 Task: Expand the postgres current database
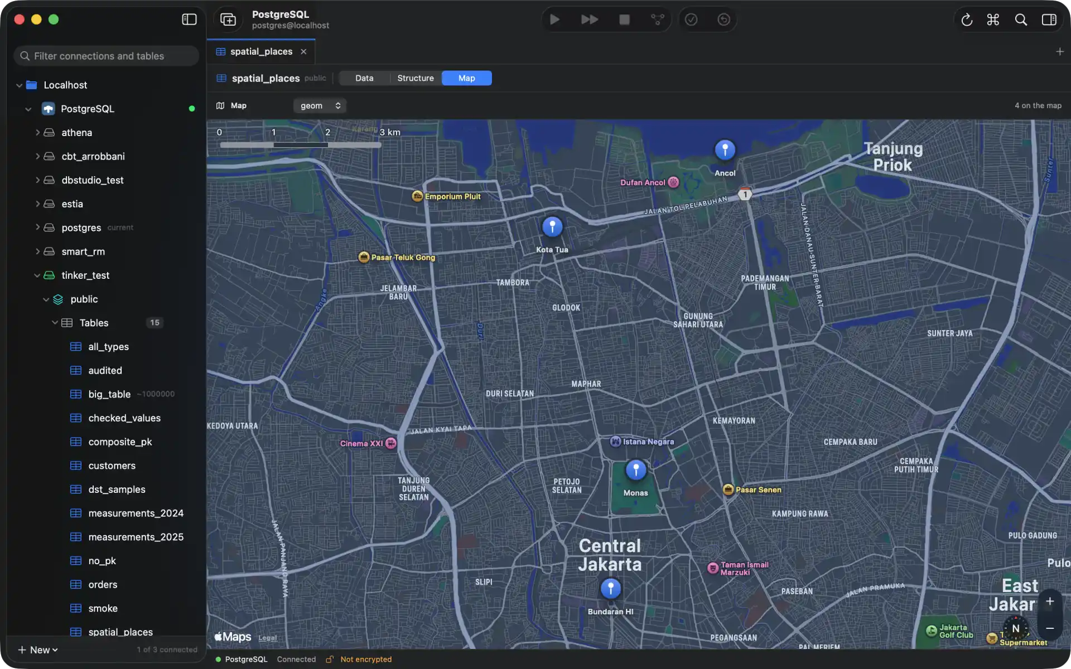point(37,227)
